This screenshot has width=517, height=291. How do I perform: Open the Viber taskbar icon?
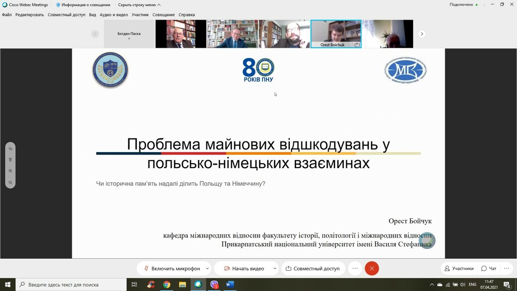click(215, 284)
